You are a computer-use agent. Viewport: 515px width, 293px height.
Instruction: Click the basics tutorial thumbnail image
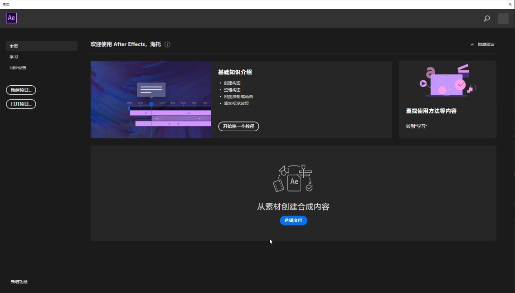(151, 99)
